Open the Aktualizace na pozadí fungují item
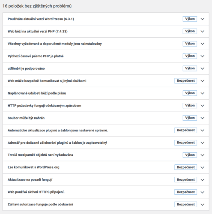Screen dimensions: 212x214 coord(106,180)
